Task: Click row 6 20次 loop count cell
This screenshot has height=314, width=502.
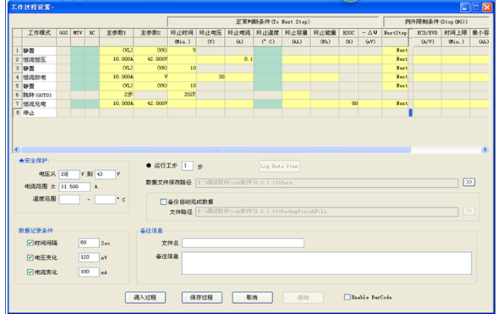Action: (x=182, y=95)
